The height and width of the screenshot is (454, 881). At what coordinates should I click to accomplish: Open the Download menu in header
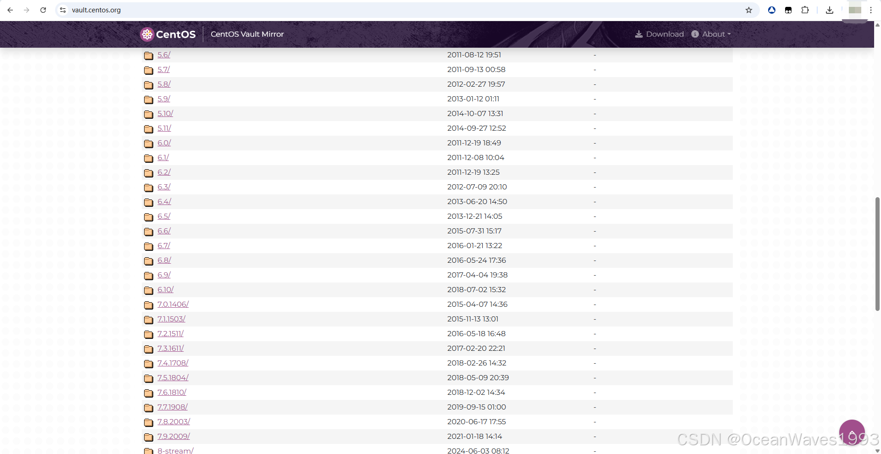[659, 34]
